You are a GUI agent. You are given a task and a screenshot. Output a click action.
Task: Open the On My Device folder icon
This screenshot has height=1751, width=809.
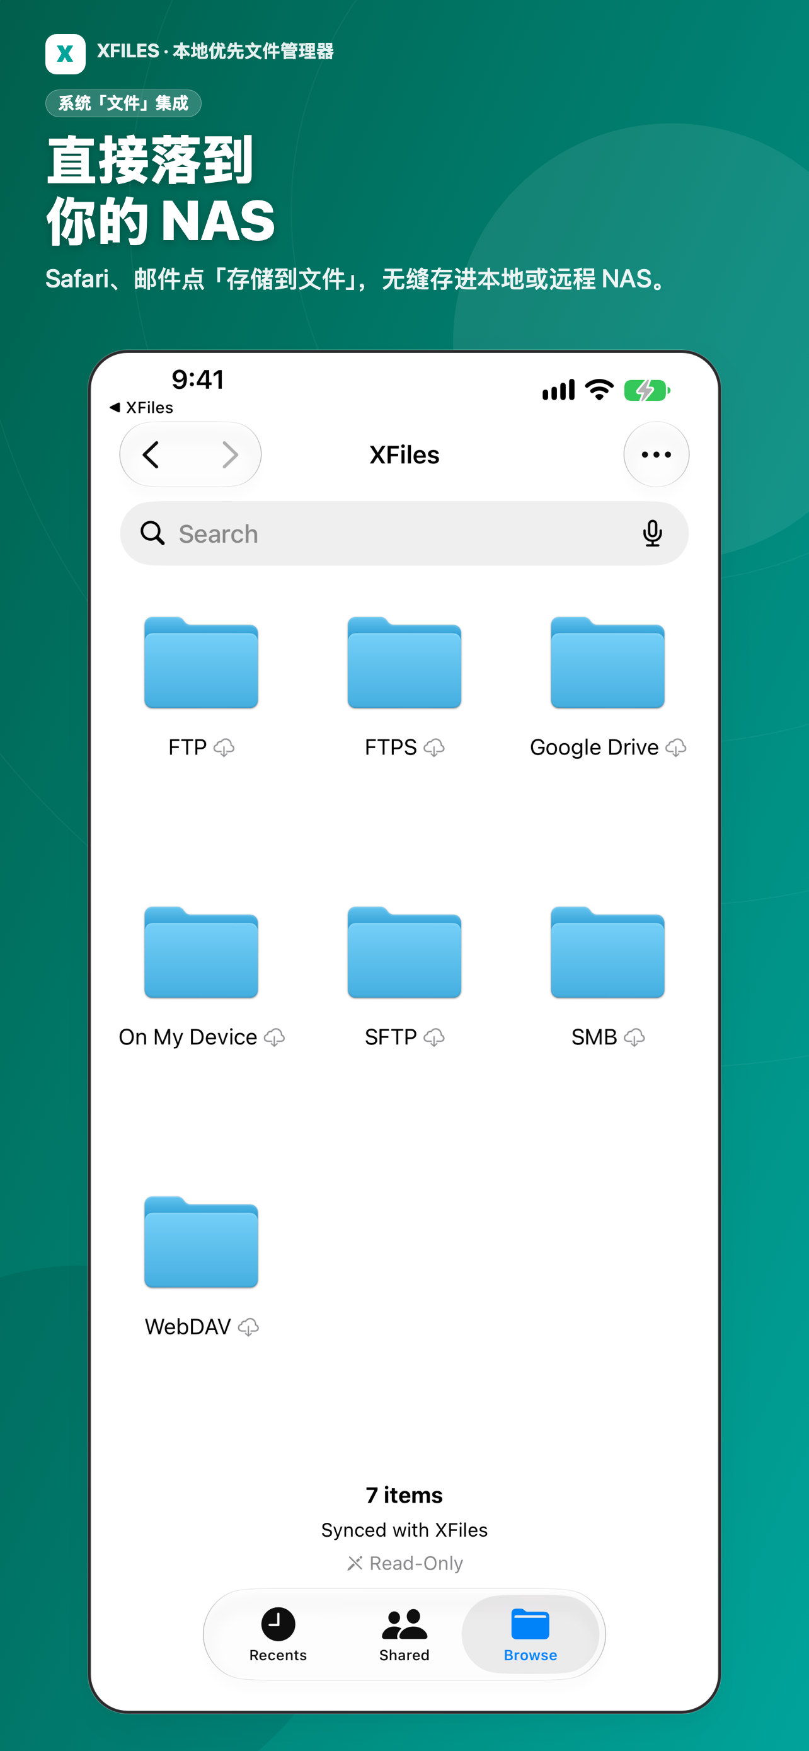coord(201,952)
